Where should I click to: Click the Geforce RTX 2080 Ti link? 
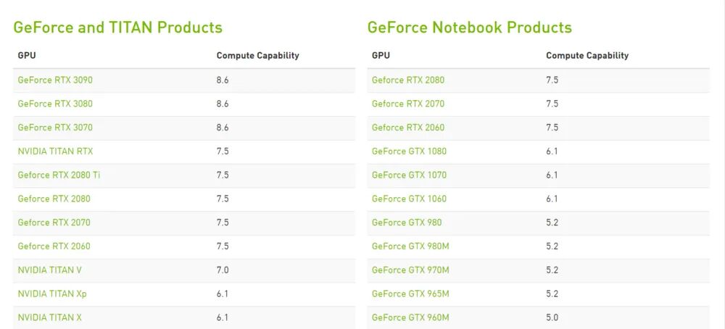click(x=59, y=175)
